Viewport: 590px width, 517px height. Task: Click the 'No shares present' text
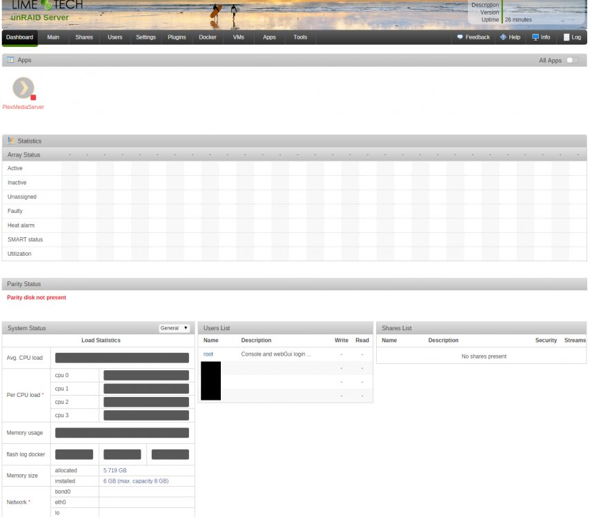484,356
